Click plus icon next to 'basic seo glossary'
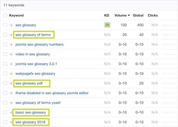 click(x=11, y=113)
